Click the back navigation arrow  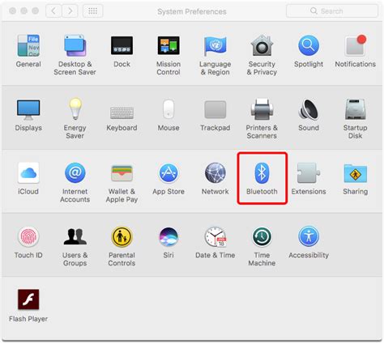[x=53, y=11]
